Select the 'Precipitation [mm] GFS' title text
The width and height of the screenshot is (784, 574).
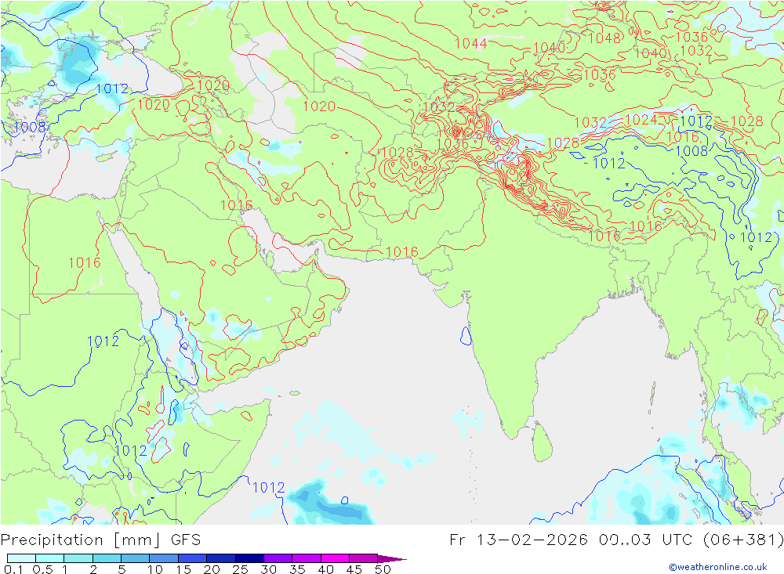click(x=100, y=540)
